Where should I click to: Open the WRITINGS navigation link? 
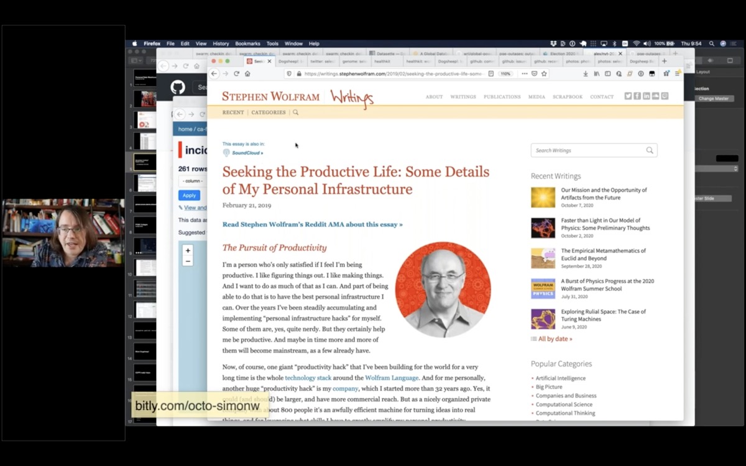[463, 97]
